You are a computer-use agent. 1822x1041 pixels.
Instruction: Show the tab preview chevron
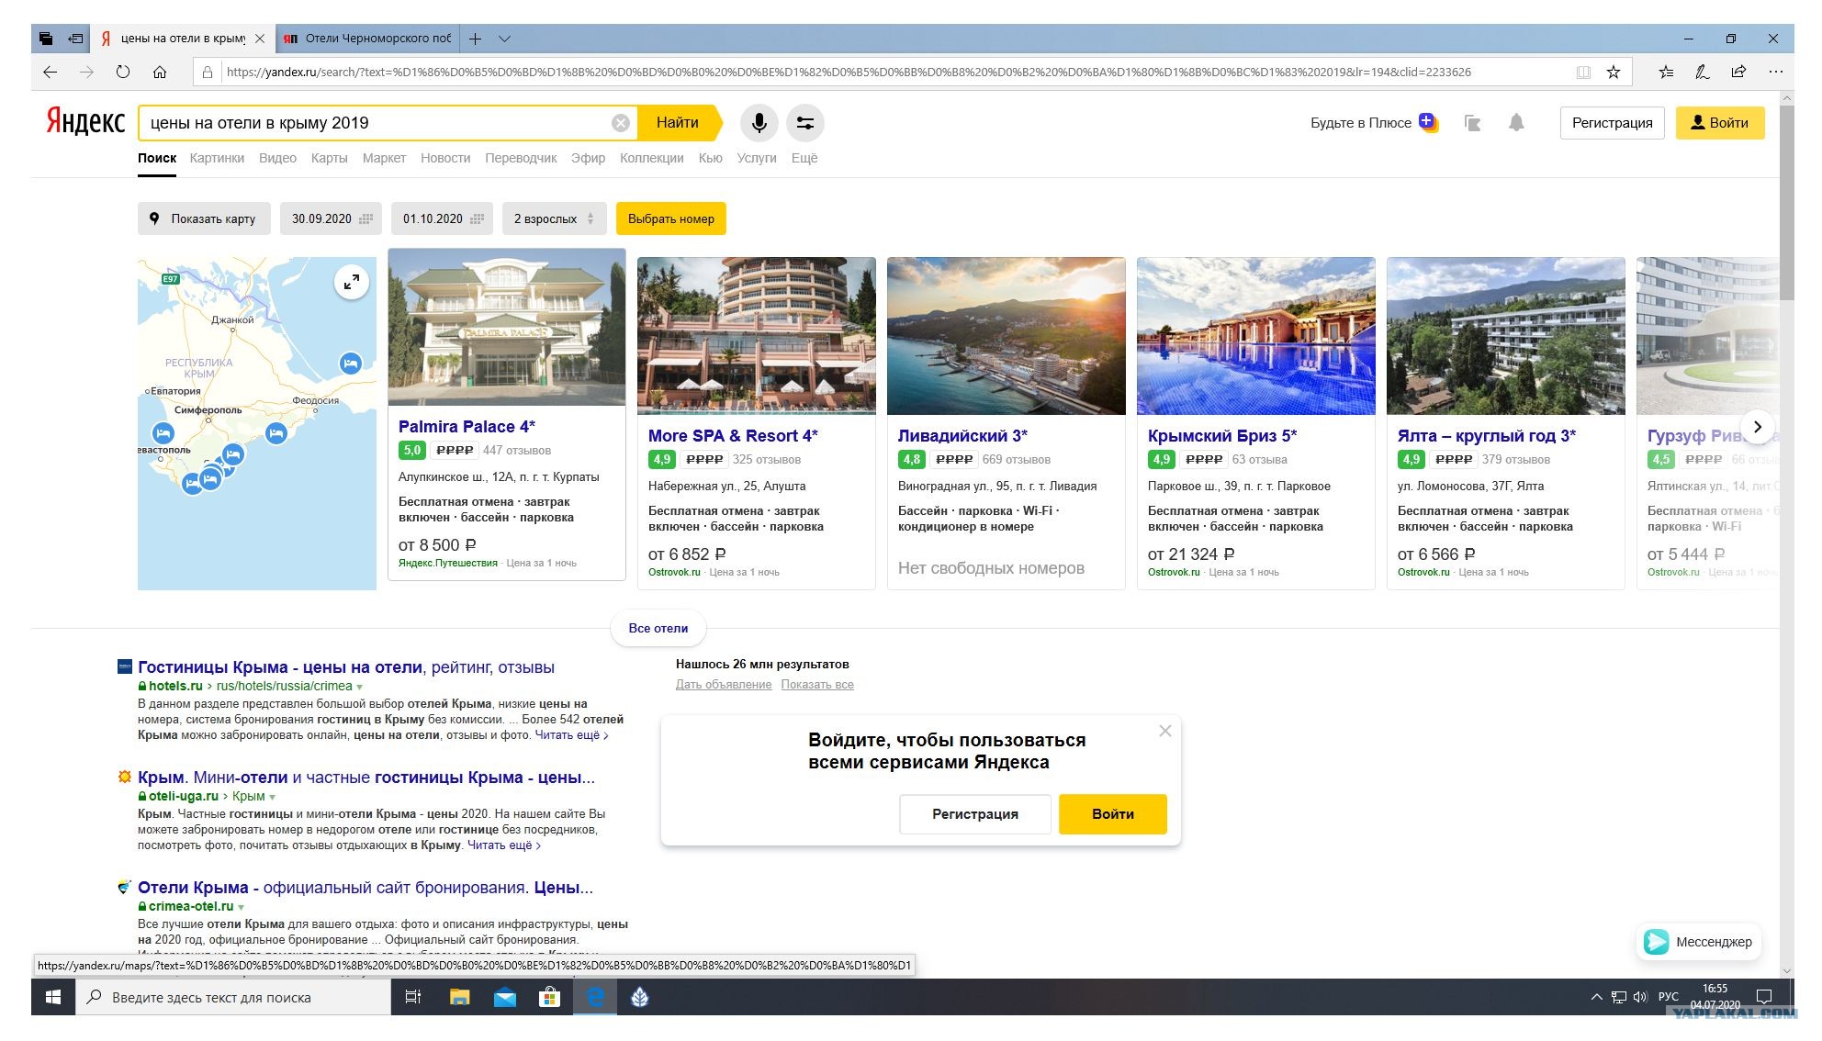pyautogui.click(x=504, y=39)
